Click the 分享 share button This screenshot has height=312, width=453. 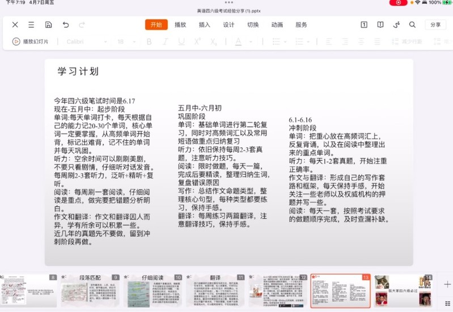pyautogui.click(x=435, y=25)
